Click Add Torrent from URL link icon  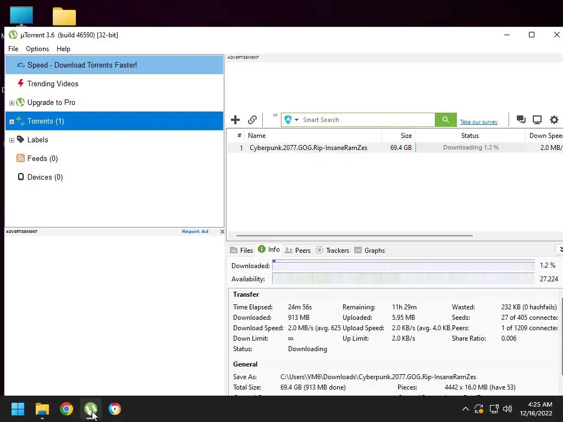[252, 120]
